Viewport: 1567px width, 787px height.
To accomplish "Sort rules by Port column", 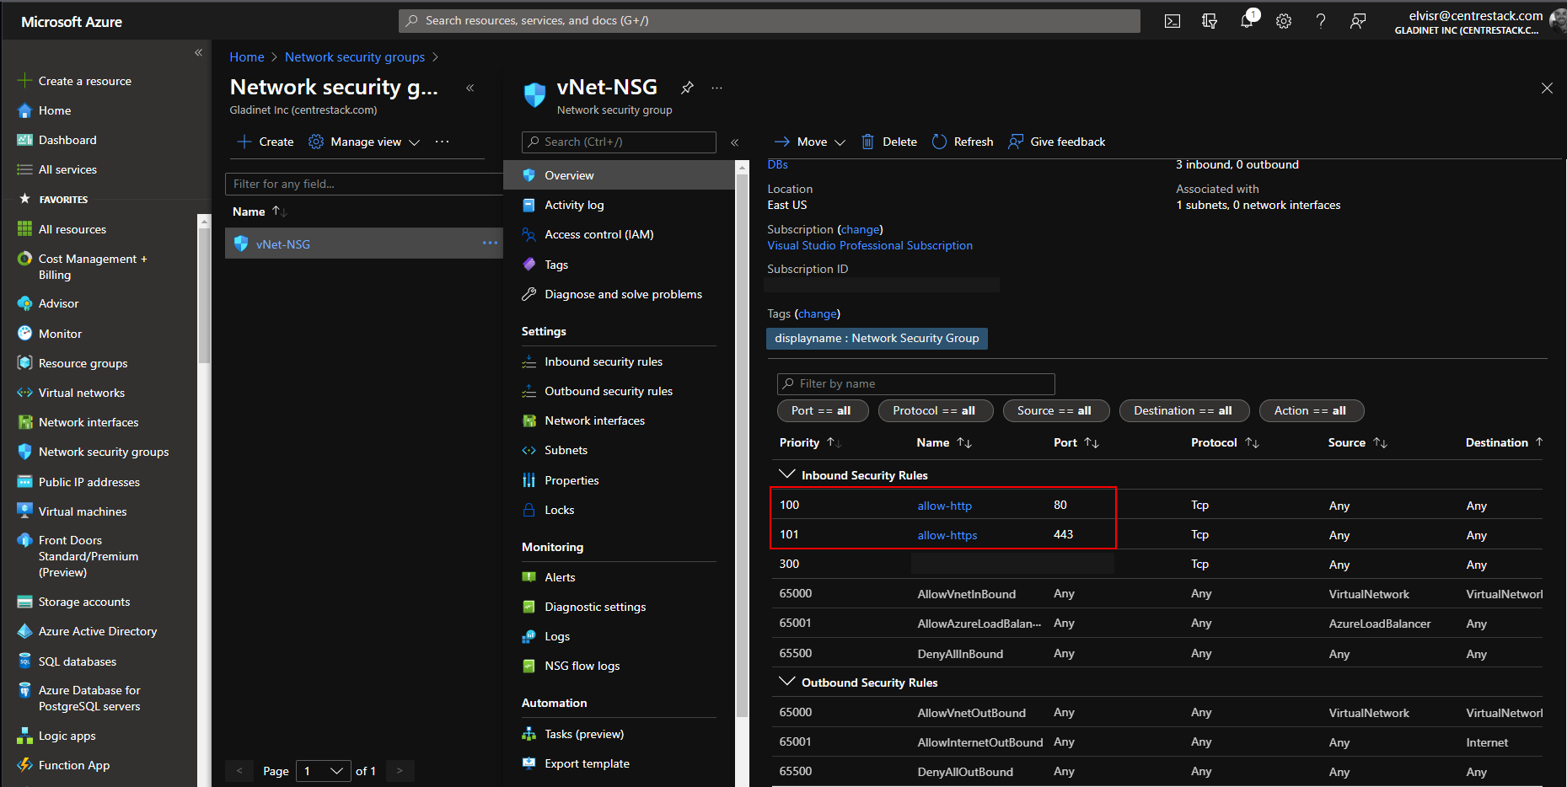I will click(x=1092, y=442).
